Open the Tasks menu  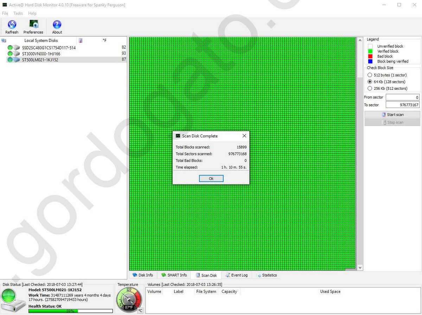(x=18, y=13)
